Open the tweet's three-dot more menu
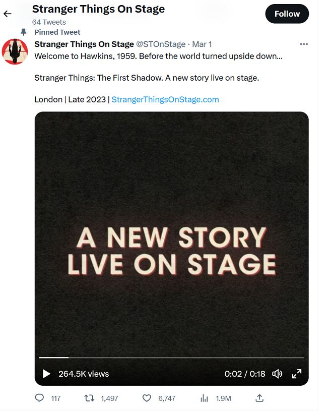This screenshot has width=330, height=411. (x=303, y=44)
